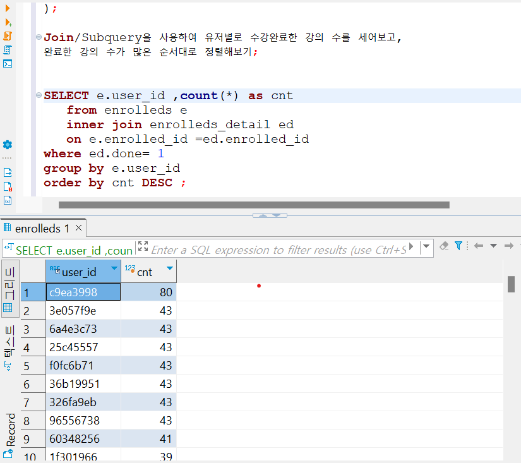Click the file with red badge icon
The image size is (521, 463).
point(8,186)
